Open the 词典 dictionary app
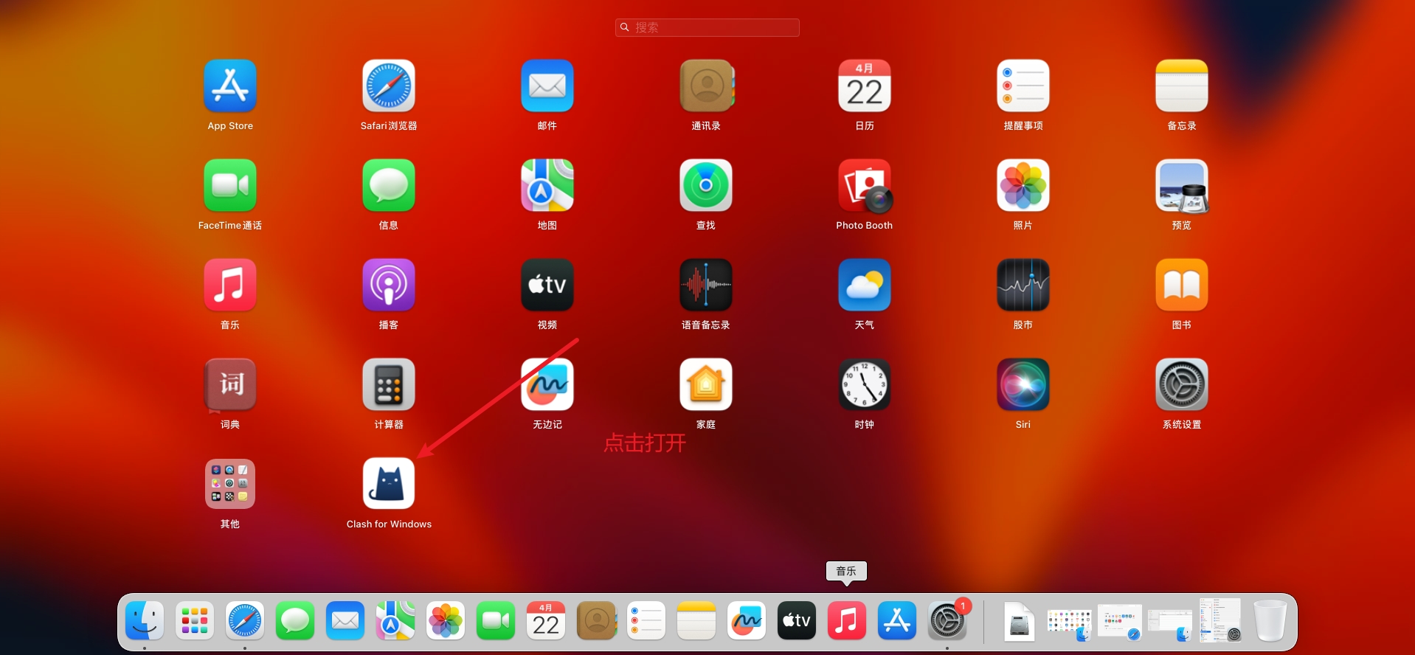This screenshot has width=1415, height=655. [x=230, y=385]
